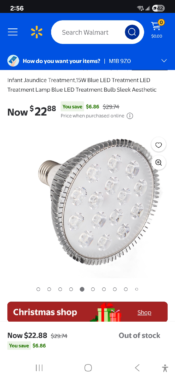Tap Shop link on Christmas shop banner
Viewport: 175px width, 379px height.
click(144, 312)
